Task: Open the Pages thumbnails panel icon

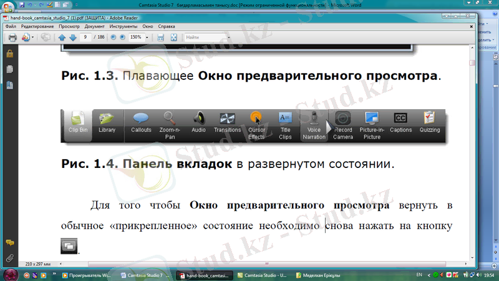Action: (x=9, y=69)
